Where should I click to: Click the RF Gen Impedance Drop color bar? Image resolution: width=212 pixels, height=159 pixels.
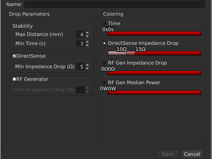click(x=154, y=73)
